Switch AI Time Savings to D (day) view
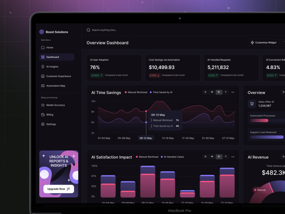The width and height of the screenshot is (285, 214). tap(205, 92)
